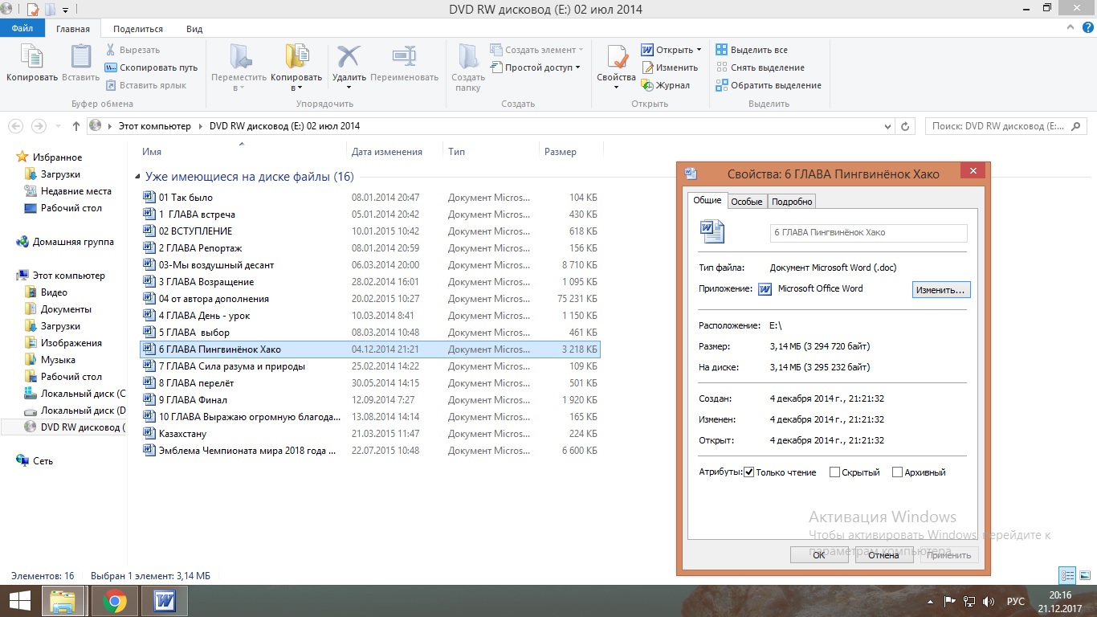Viewport: 1097px width, 617px height.
Task: Sort by the Имя column header
Action: coord(152,152)
